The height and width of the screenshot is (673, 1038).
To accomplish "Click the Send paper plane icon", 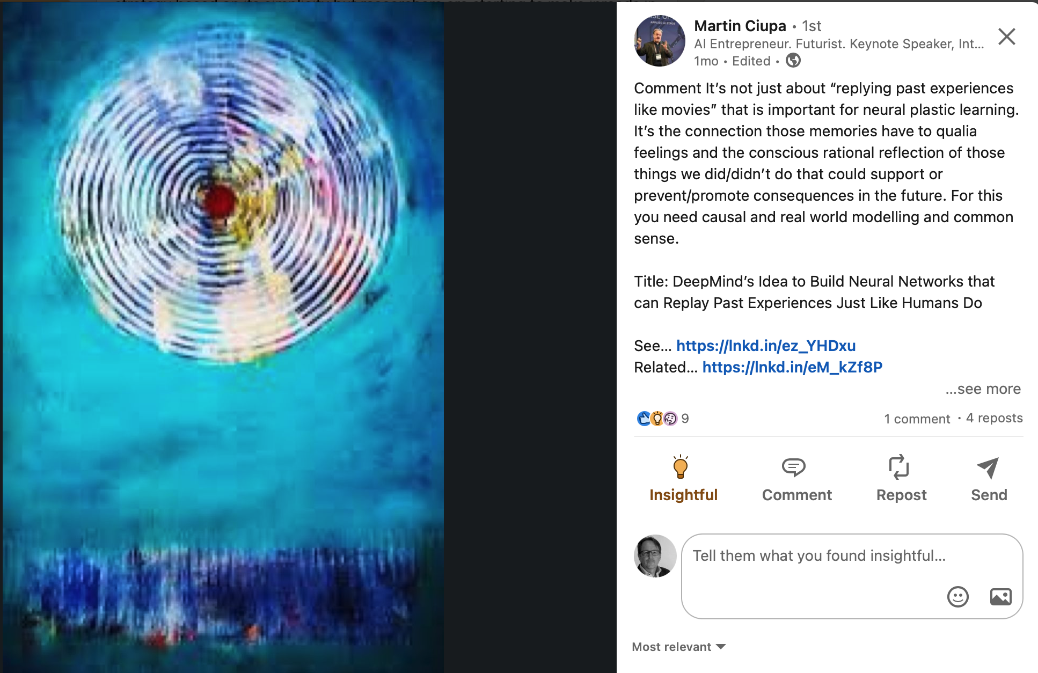I will pos(988,467).
